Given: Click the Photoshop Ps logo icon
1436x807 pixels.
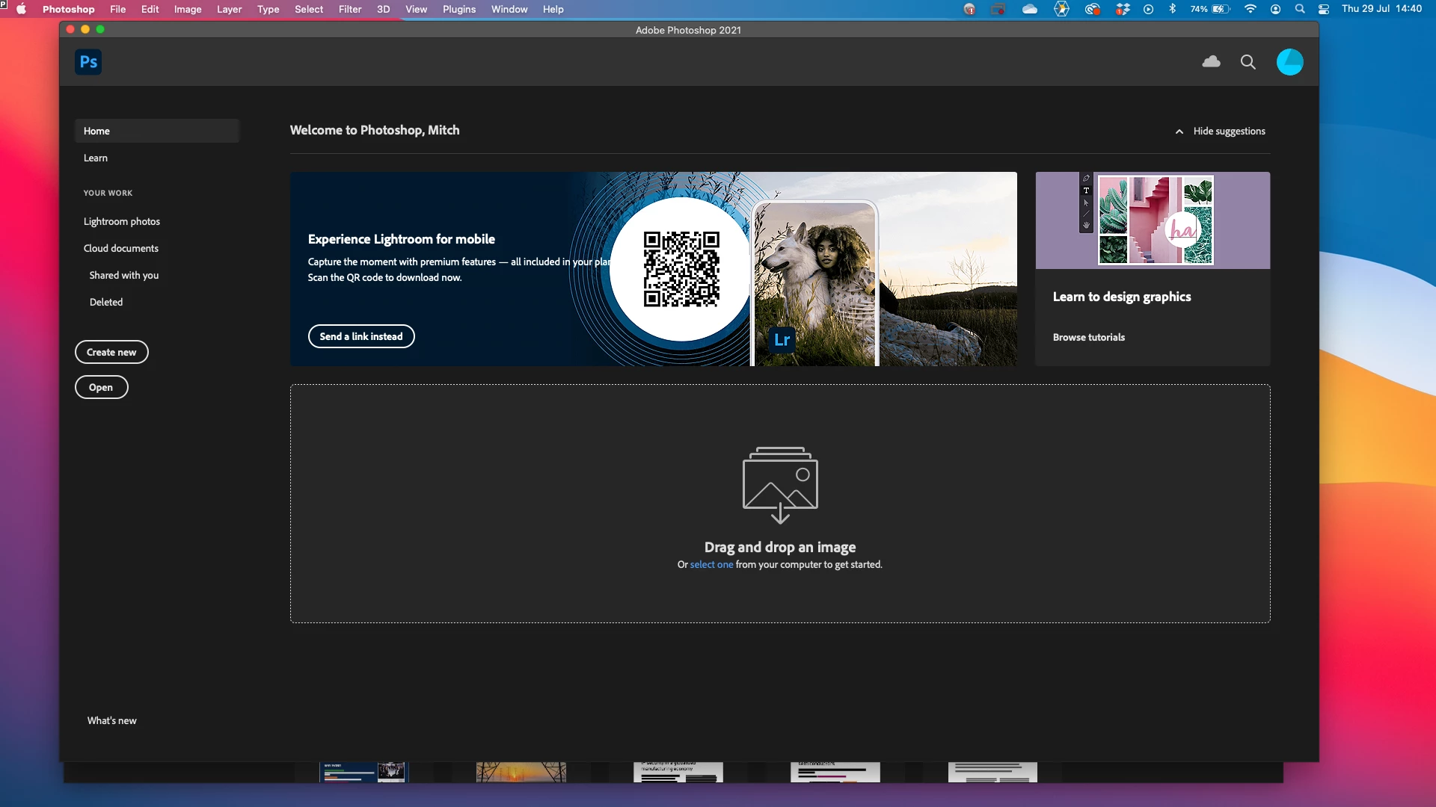Looking at the screenshot, I should [88, 62].
